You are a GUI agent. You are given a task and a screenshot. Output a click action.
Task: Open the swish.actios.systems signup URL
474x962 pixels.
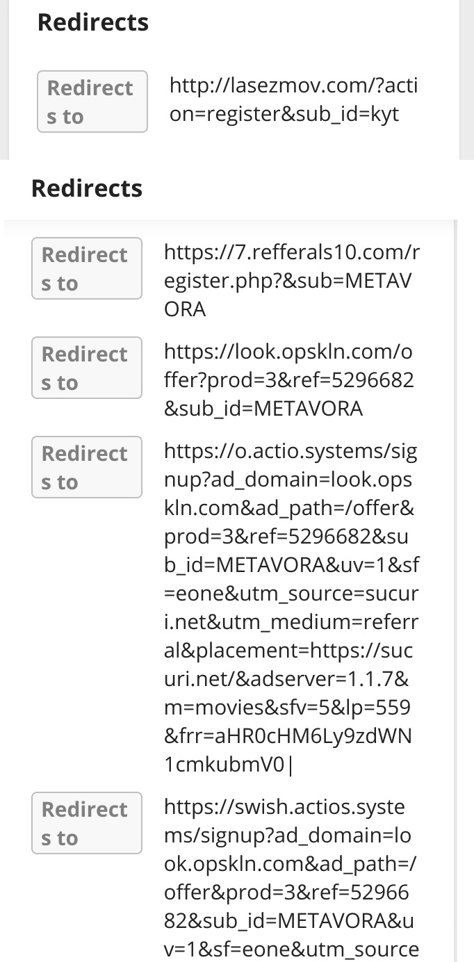292,879
